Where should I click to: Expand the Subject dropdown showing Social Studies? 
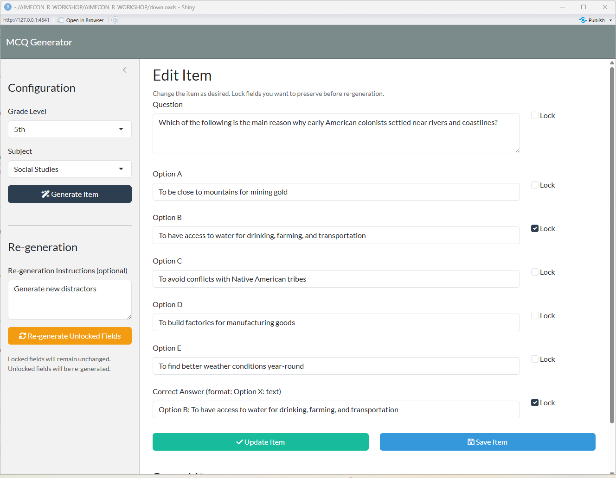point(70,169)
